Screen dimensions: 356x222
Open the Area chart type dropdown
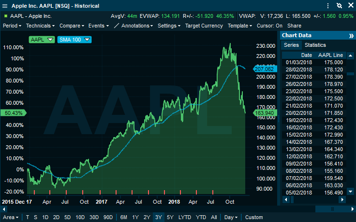pos(12,217)
